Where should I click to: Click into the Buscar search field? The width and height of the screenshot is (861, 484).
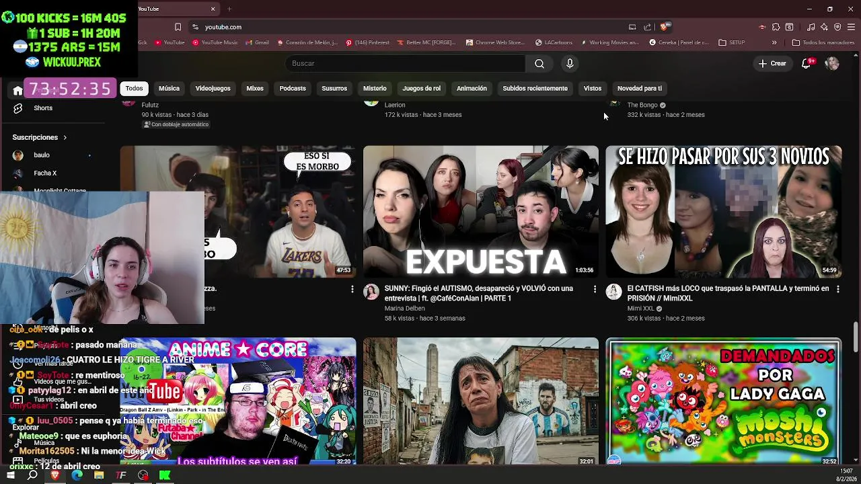pyautogui.click(x=406, y=63)
